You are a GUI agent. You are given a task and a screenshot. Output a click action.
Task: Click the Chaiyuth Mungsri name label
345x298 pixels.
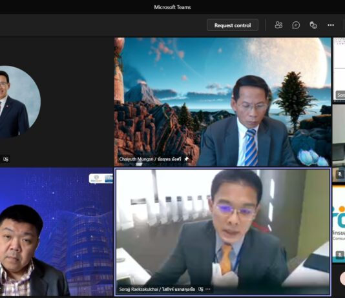click(150, 159)
